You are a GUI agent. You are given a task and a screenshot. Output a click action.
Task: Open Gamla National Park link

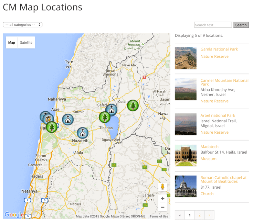(x=219, y=49)
